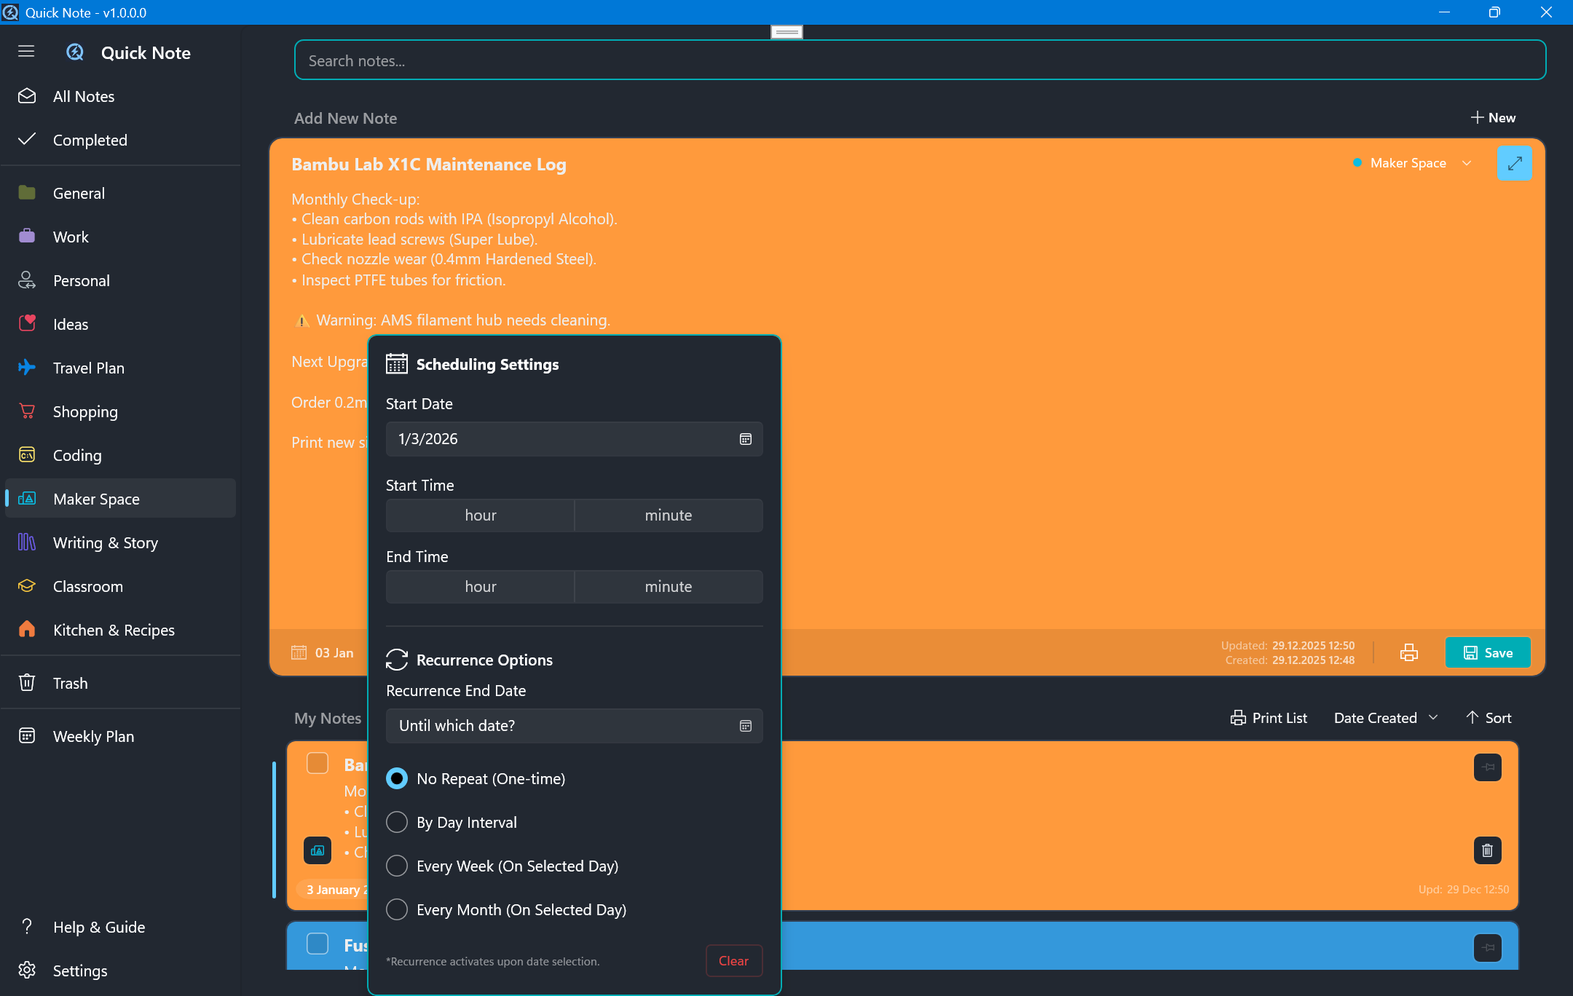Image resolution: width=1573 pixels, height=996 pixels.
Task: Click the Search notes input field
Action: tap(919, 60)
